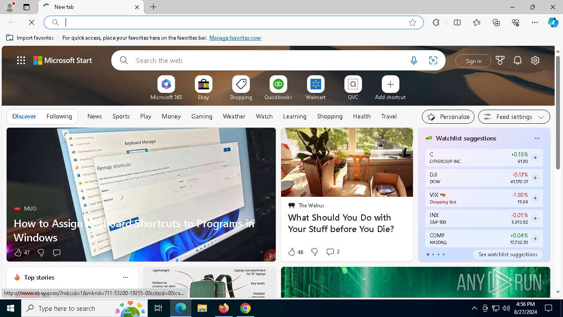
Task: Select the News category
Action: [x=95, y=116]
